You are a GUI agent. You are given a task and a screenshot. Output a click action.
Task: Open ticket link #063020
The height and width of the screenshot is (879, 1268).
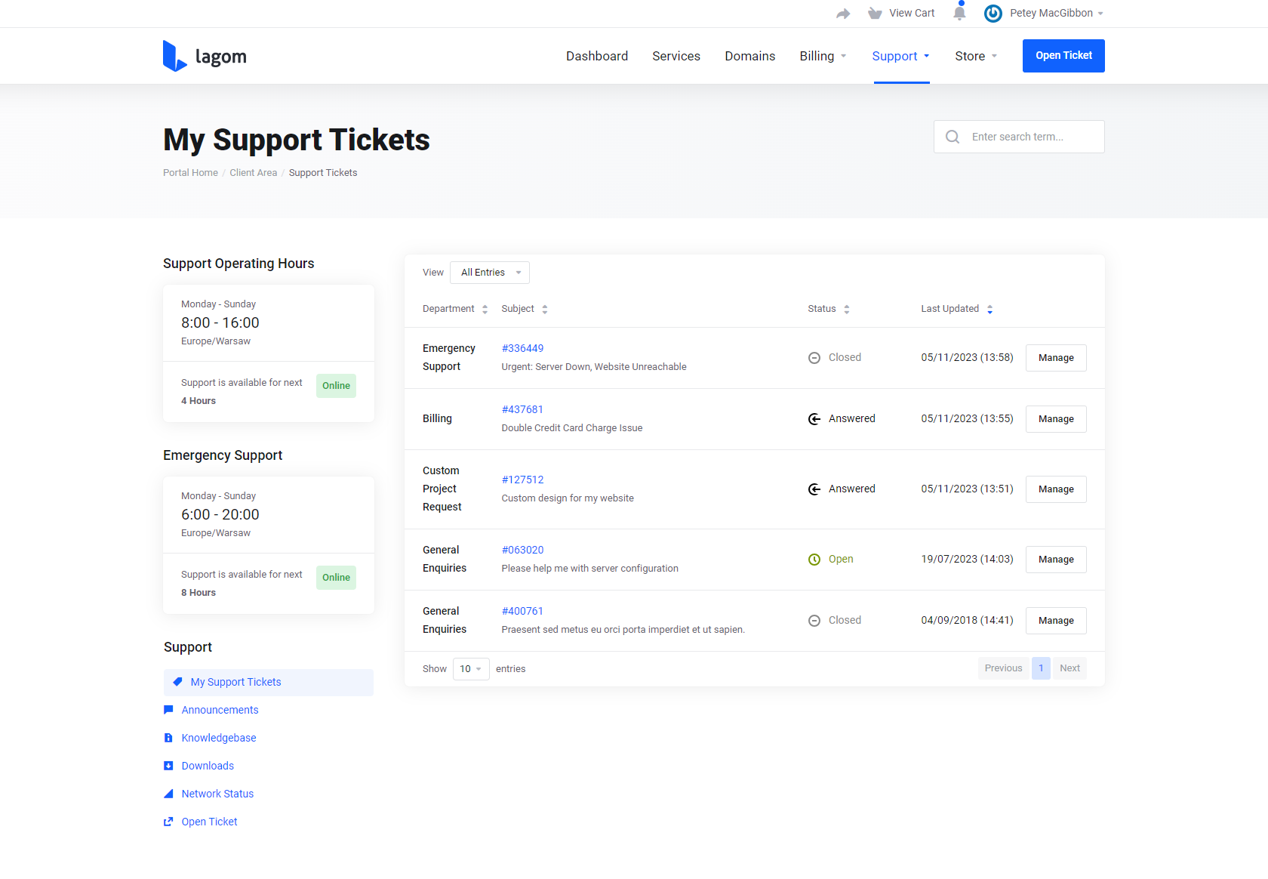pyautogui.click(x=522, y=551)
